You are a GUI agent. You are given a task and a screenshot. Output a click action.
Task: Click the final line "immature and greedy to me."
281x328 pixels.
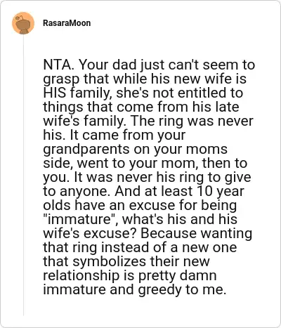pyautogui.click(x=135, y=289)
